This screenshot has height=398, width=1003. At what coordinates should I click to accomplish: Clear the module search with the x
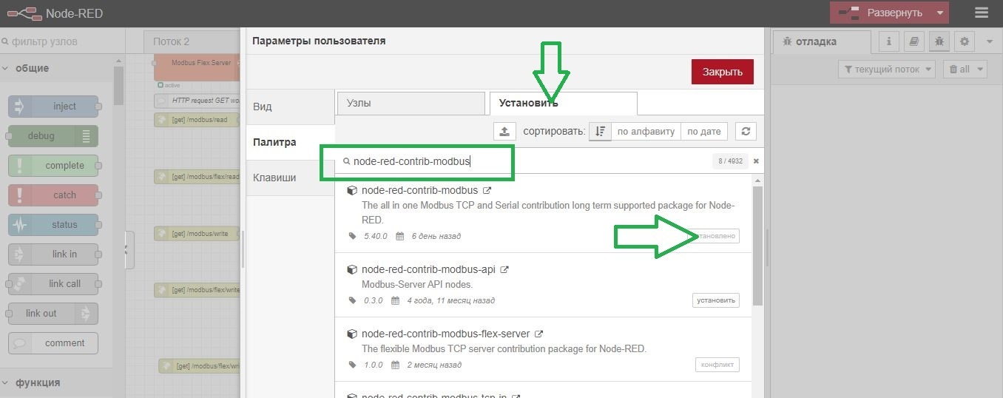tap(756, 161)
